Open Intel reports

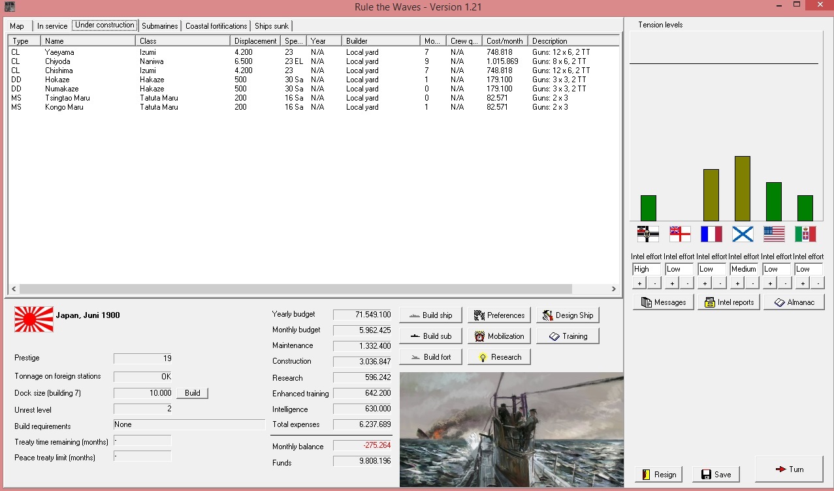coord(729,302)
